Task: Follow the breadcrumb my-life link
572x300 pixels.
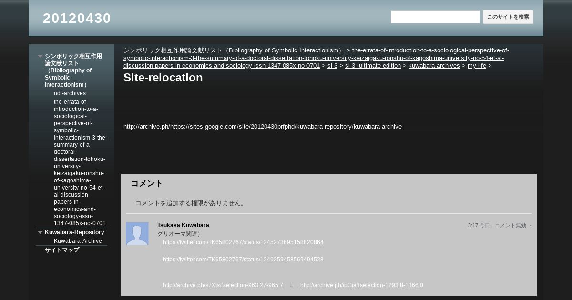Action: coord(477,66)
